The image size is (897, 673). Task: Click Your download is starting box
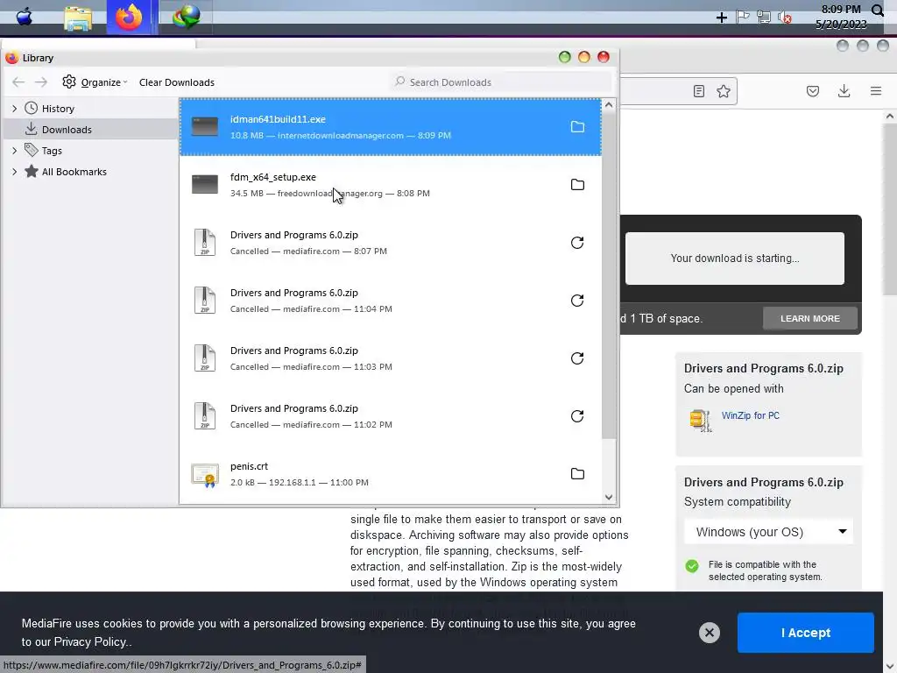735,259
